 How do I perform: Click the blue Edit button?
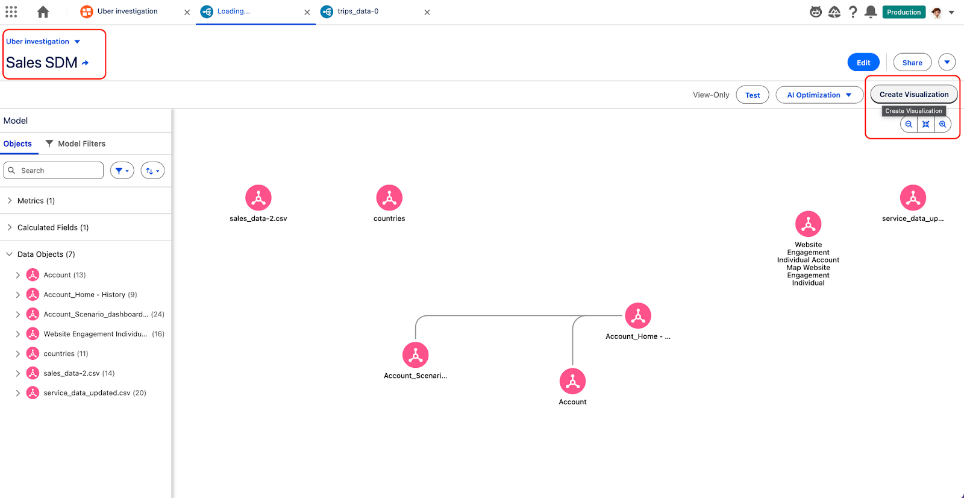[863, 63]
